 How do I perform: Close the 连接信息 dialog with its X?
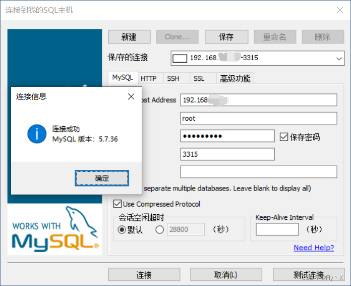(131, 97)
